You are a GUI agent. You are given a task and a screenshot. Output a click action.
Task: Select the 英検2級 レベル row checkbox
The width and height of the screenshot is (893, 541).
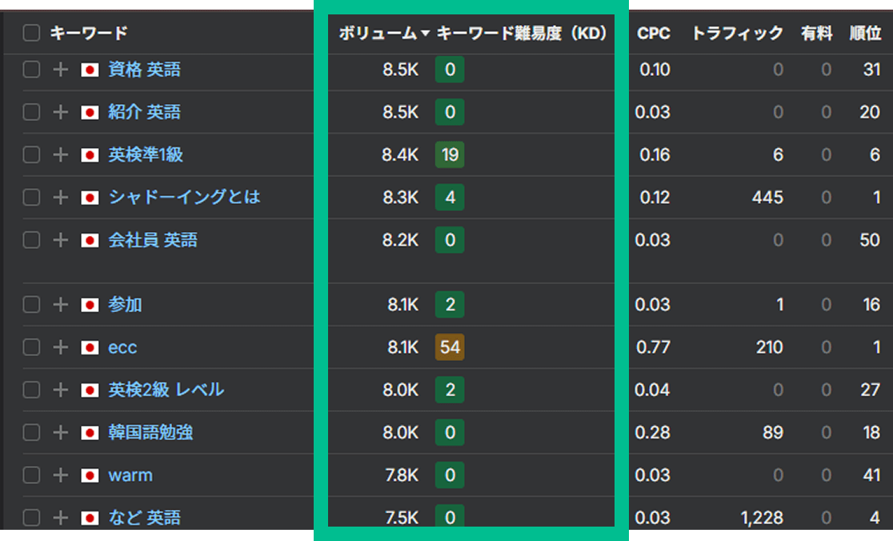pos(31,390)
